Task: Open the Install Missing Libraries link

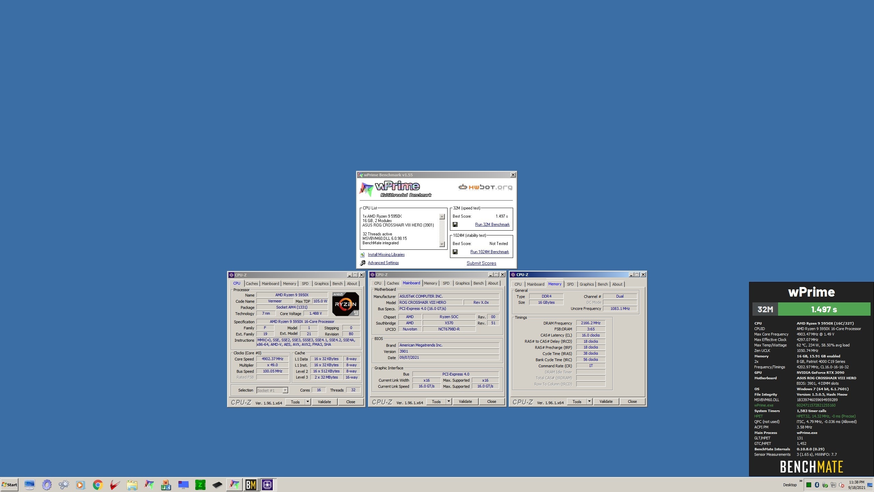Action: 386,255
